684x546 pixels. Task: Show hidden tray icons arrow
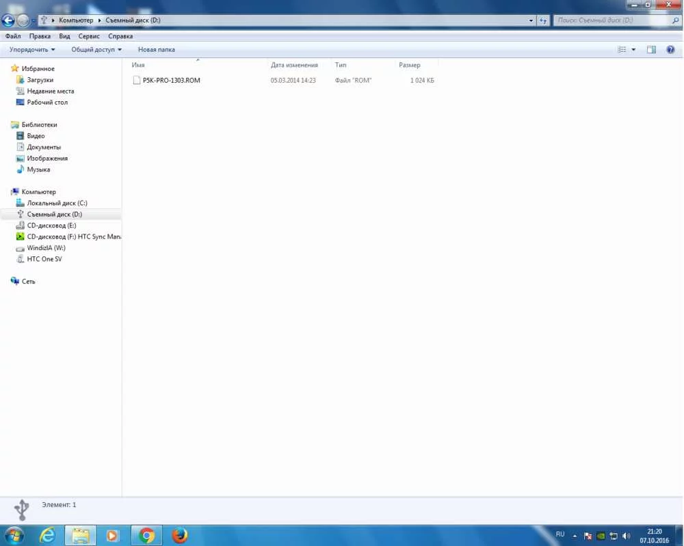coord(575,536)
